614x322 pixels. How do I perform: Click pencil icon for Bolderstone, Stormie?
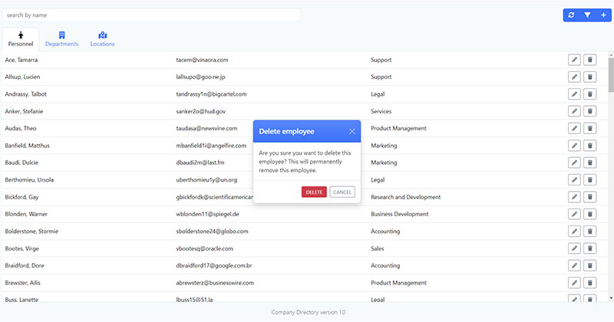(x=574, y=232)
